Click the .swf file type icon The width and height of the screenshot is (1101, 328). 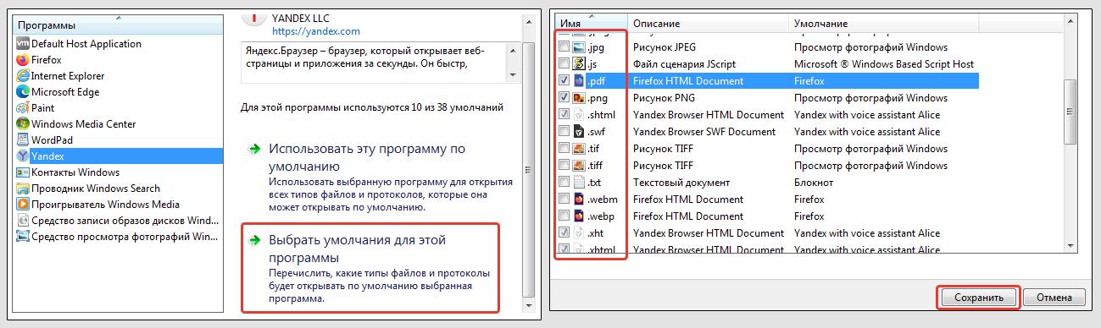click(579, 132)
